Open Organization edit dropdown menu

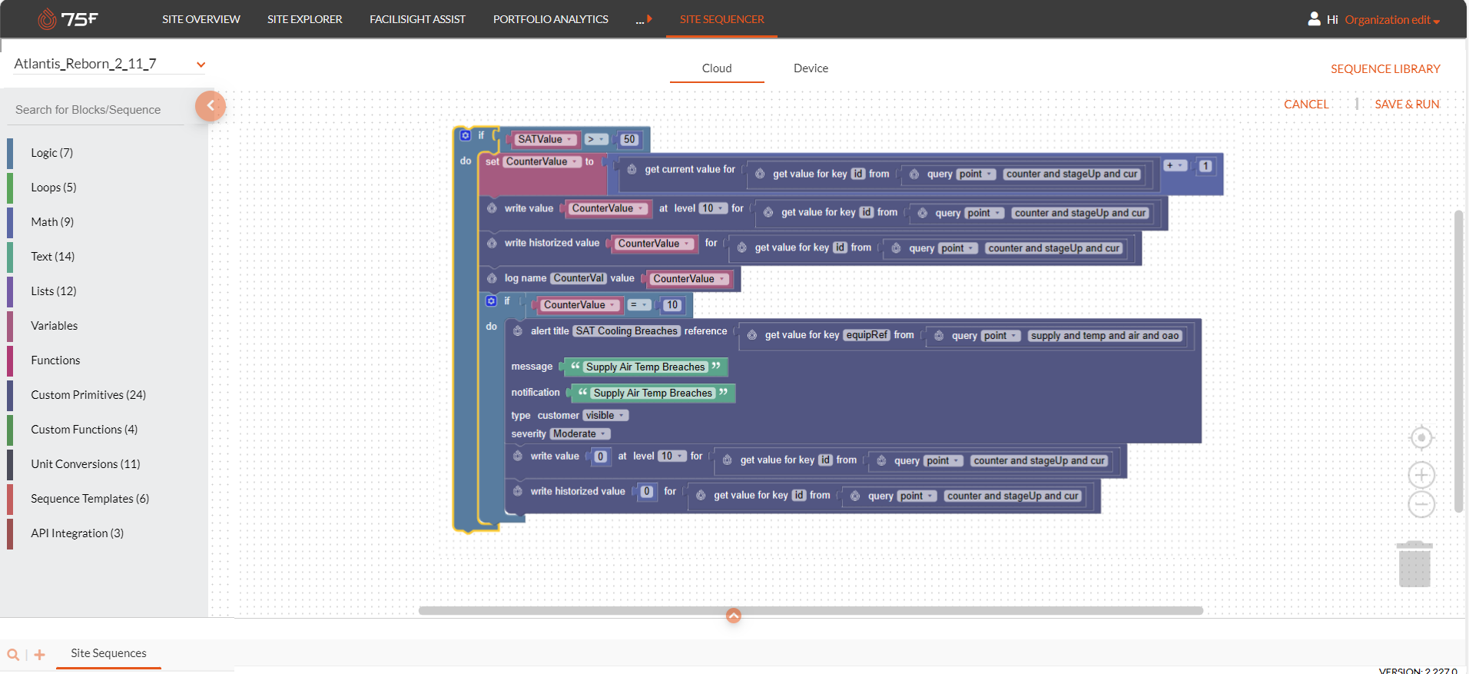1392,20
